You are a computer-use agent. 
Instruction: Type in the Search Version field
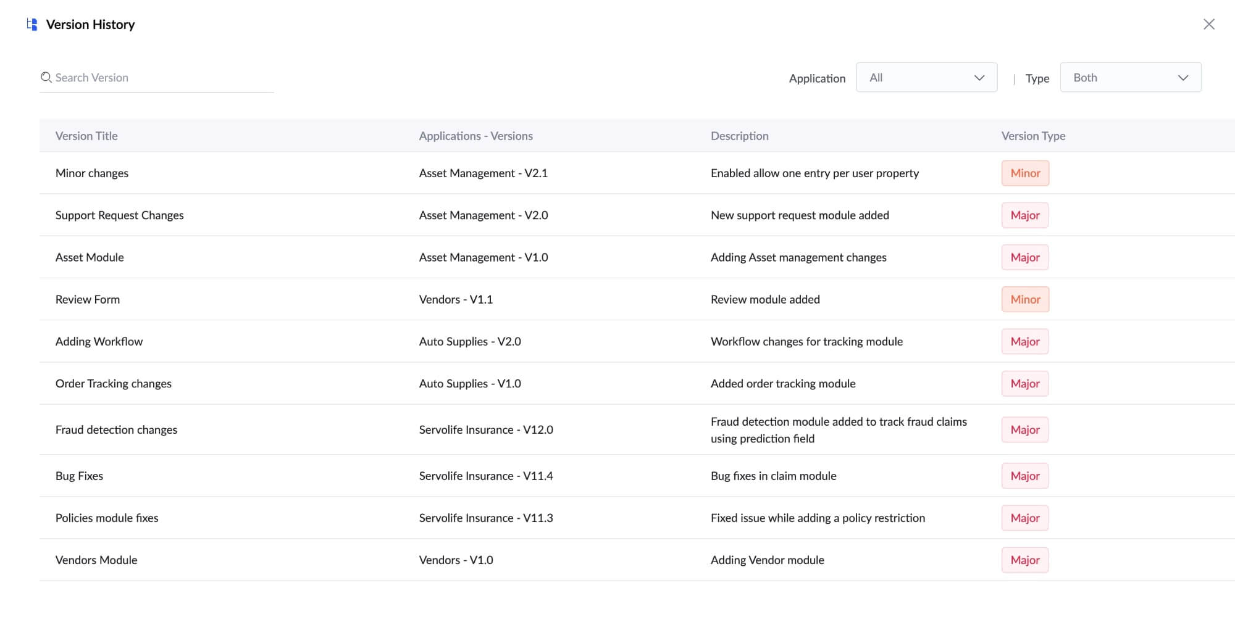[x=161, y=78]
